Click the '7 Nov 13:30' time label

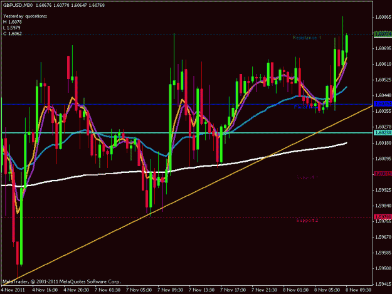coord(201,290)
